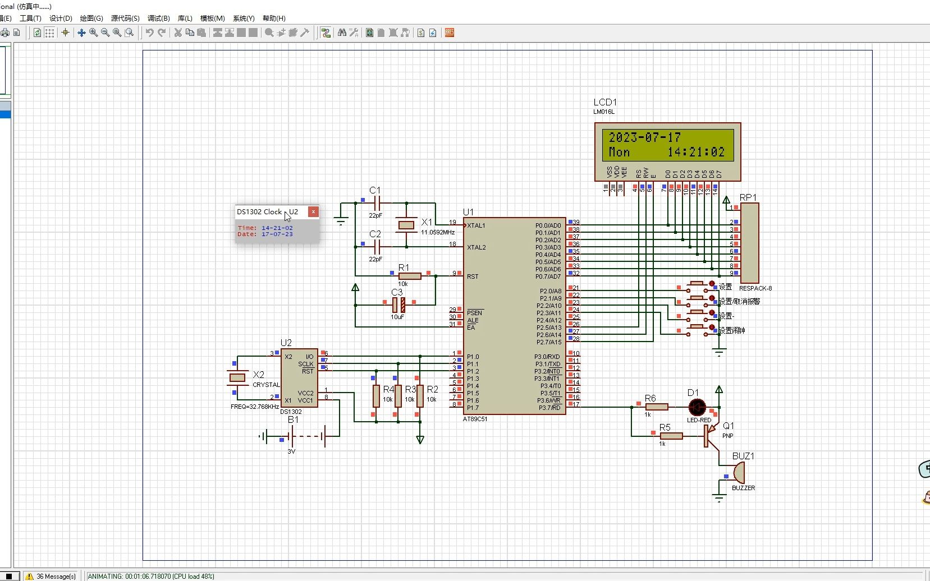Select the pan/center view icon
Image resolution: width=930 pixels, height=581 pixels.
tap(81, 33)
